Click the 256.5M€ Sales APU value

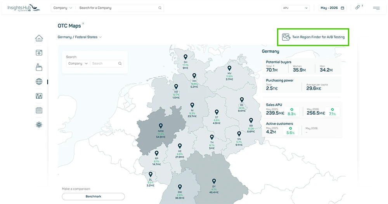(x=316, y=113)
